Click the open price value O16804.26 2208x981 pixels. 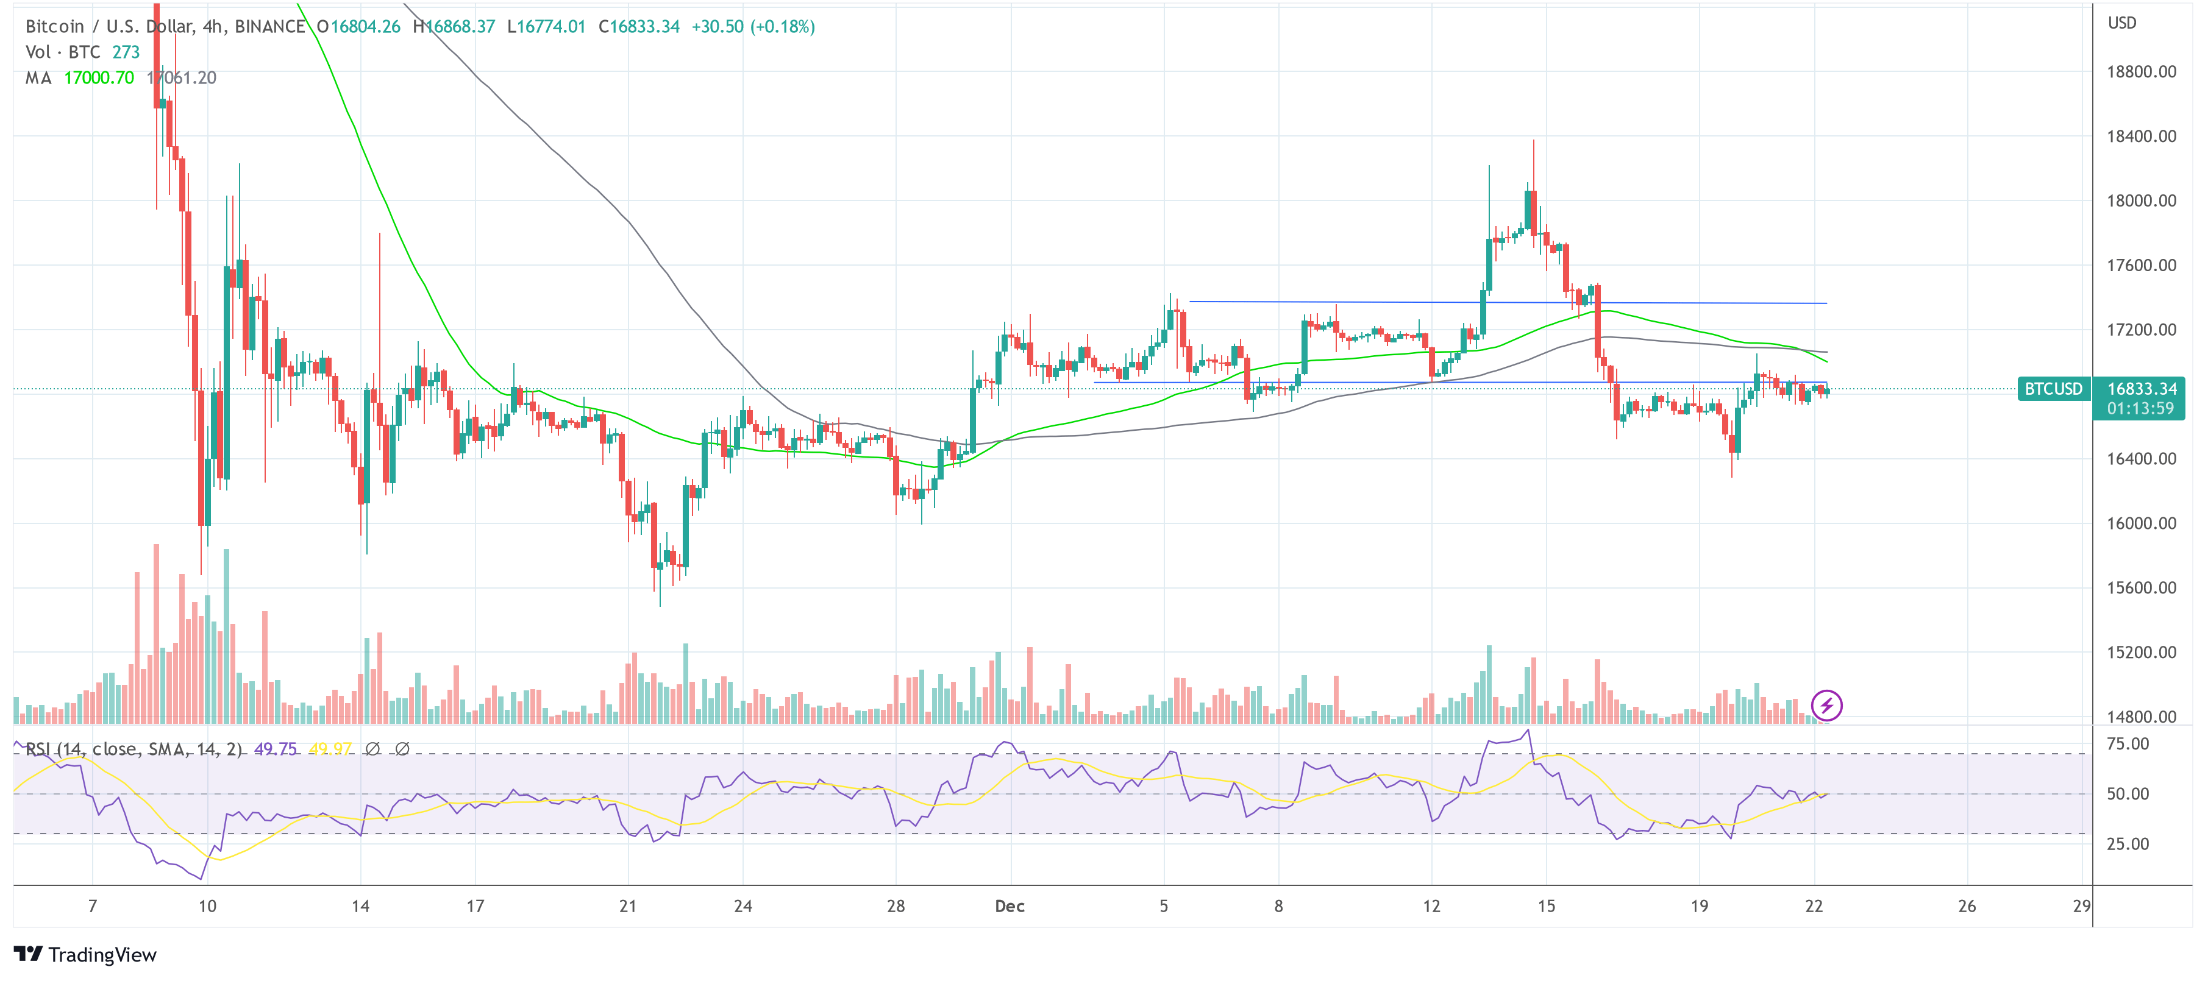click(358, 27)
